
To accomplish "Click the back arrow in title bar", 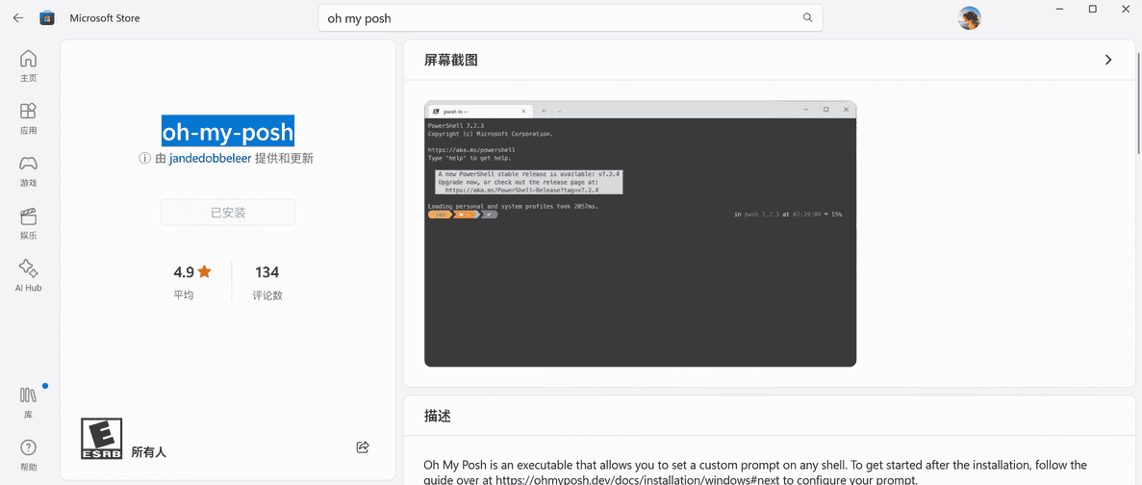I will (x=17, y=18).
